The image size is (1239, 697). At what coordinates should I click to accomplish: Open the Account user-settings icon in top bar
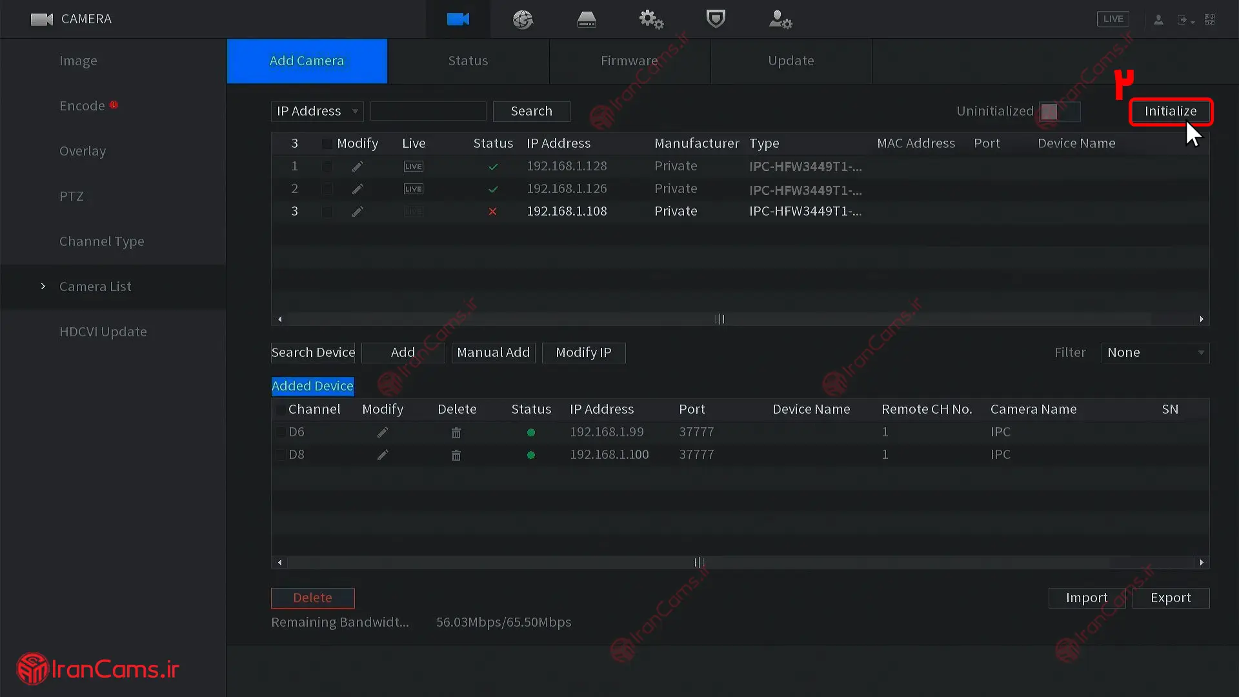click(780, 19)
